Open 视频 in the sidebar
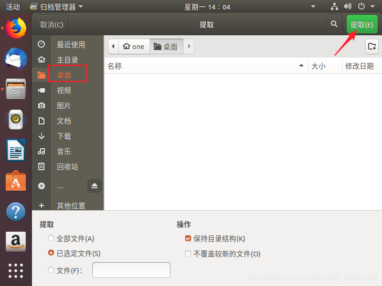 64,91
